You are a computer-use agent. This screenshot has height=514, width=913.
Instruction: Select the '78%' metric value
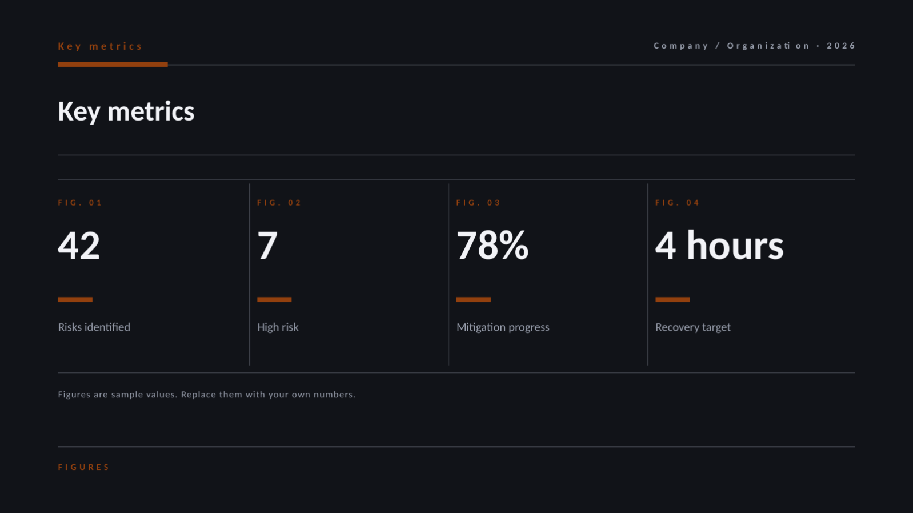(x=492, y=246)
